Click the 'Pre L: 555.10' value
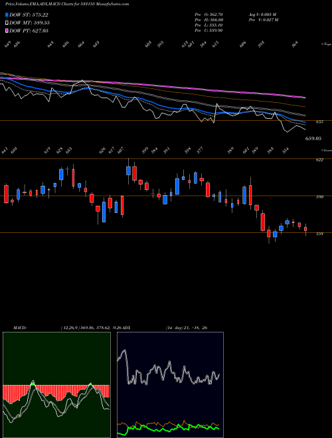This screenshot has height=438, width=332. 208,25
